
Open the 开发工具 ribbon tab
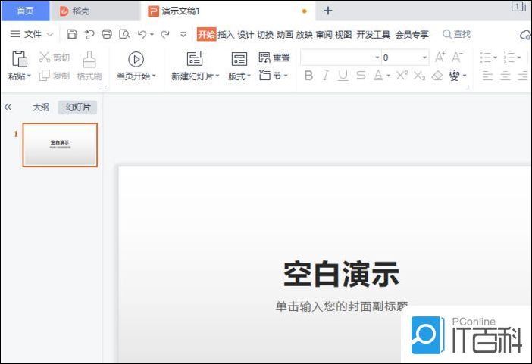(373, 34)
